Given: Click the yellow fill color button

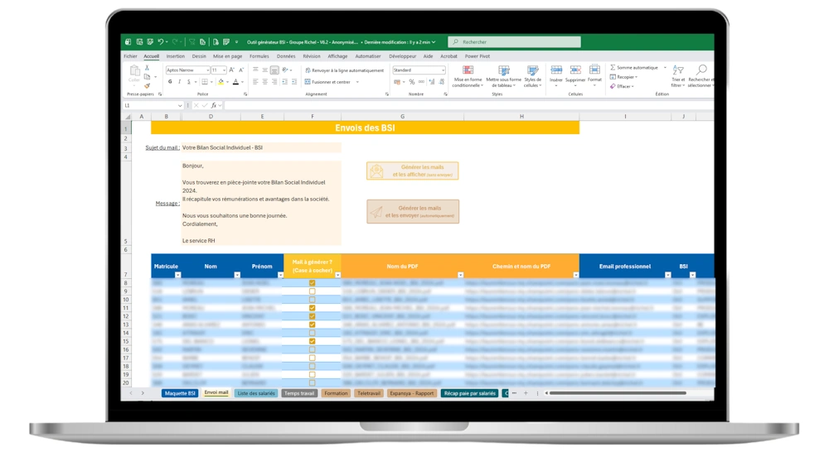Looking at the screenshot, I should coord(221,82).
